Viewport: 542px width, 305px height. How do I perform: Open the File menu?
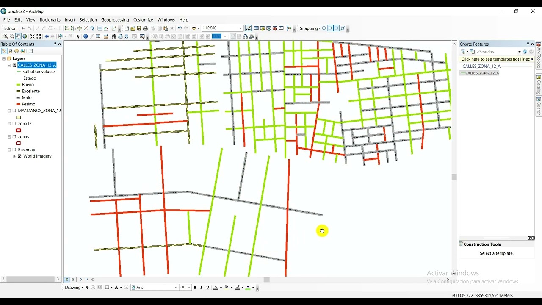coord(6,20)
